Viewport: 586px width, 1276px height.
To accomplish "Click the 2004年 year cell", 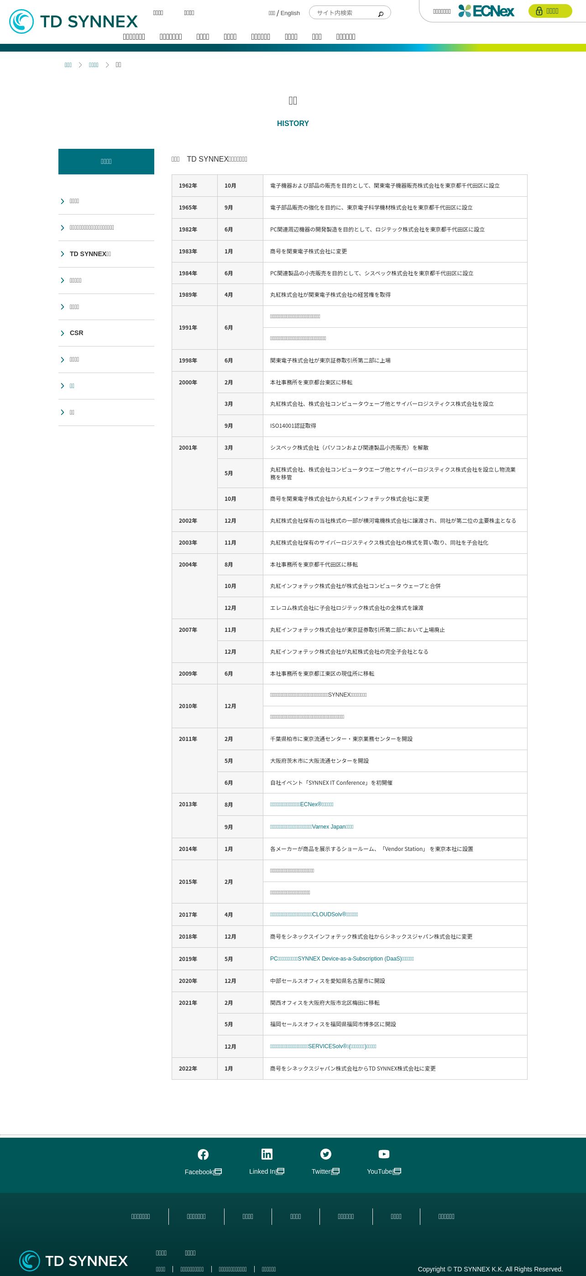I will click(194, 586).
